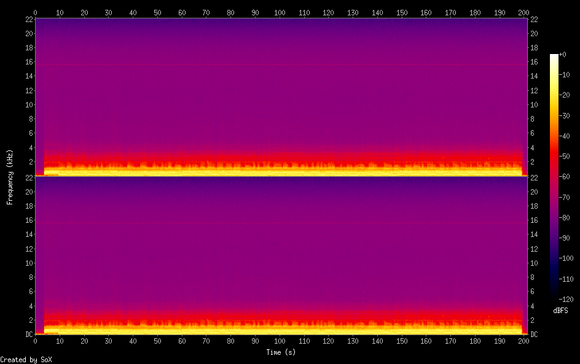Click the DC label at lower-left axis
The width and height of the screenshot is (580, 364).
pos(28,335)
